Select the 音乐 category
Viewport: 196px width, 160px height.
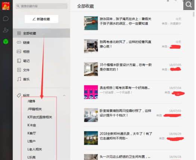pyautogui.click(x=41, y=79)
